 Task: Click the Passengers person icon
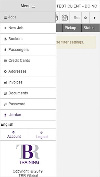pos(5,50)
